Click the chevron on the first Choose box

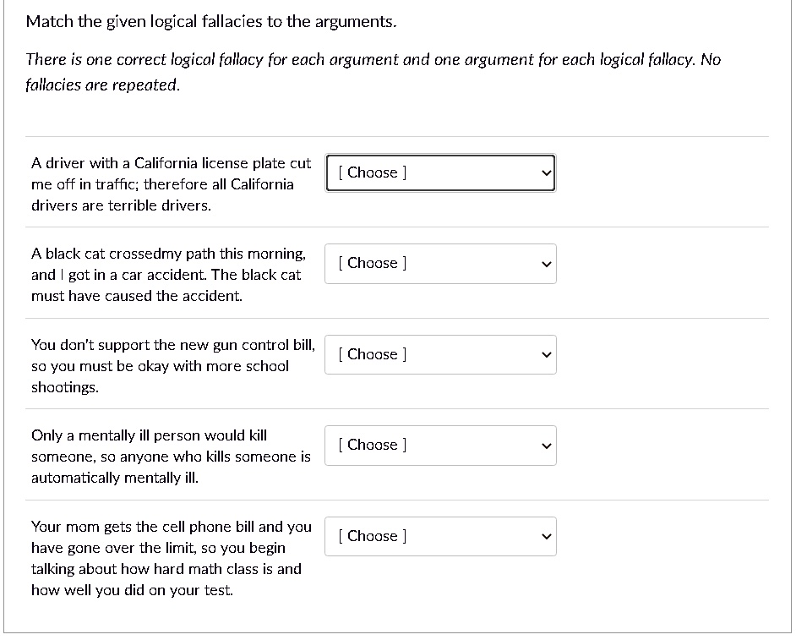[545, 172]
